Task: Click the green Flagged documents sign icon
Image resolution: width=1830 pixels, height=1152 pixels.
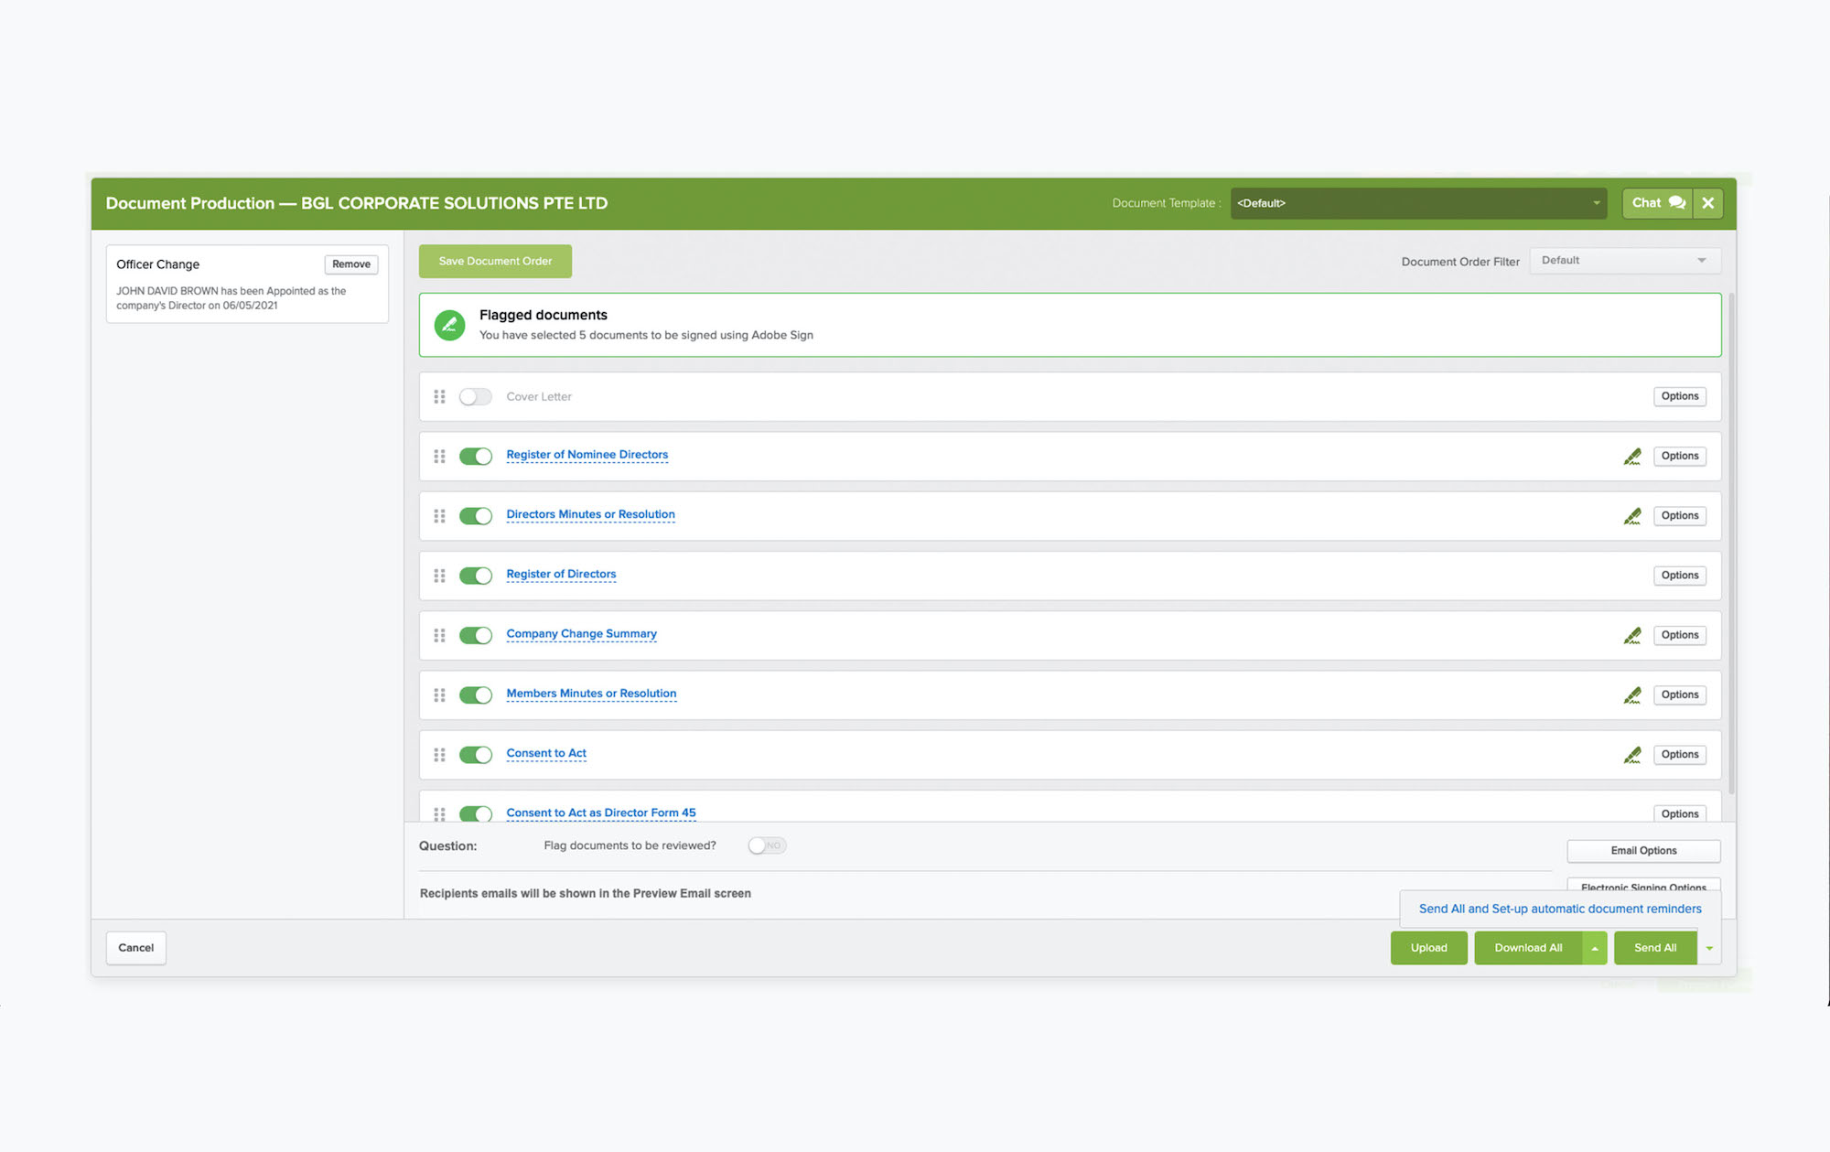Action: point(449,325)
